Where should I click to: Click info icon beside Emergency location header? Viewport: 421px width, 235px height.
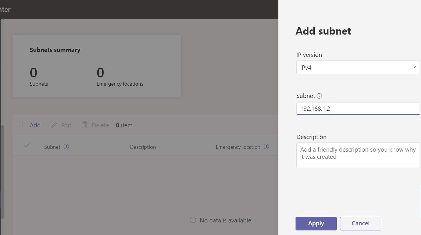coord(266,147)
